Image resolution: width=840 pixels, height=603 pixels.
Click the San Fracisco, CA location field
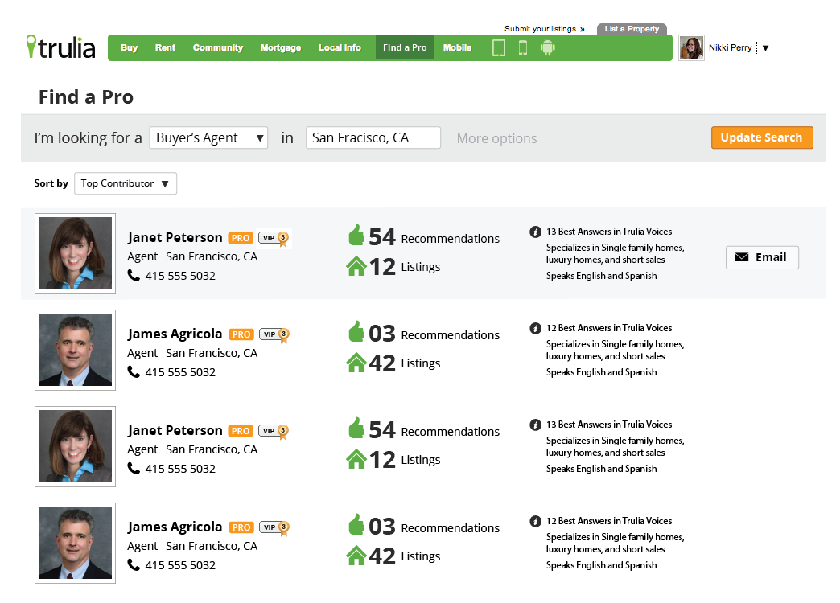[x=373, y=137]
